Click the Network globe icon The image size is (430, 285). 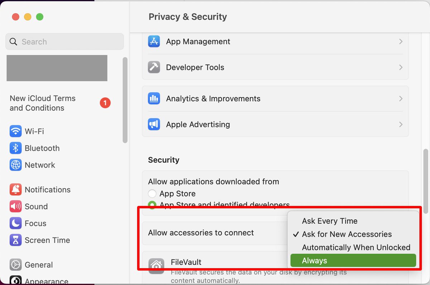(x=15, y=165)
